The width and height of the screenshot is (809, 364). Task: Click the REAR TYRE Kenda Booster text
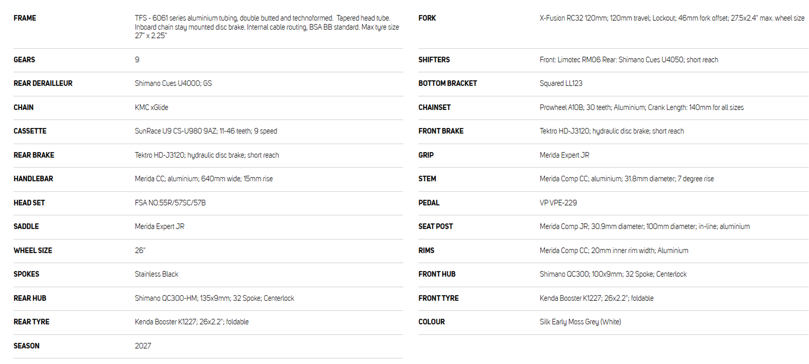tap(192, 322)
